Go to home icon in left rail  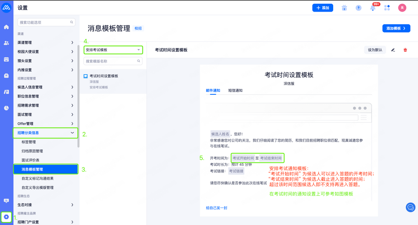pos(6,27)
